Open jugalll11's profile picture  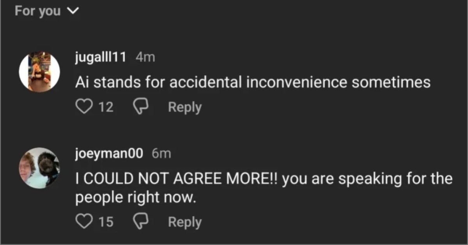click(x=39, y=72)
